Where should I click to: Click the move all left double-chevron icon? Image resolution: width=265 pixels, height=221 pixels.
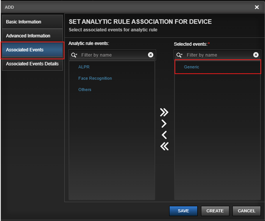[x=164, y=146]
